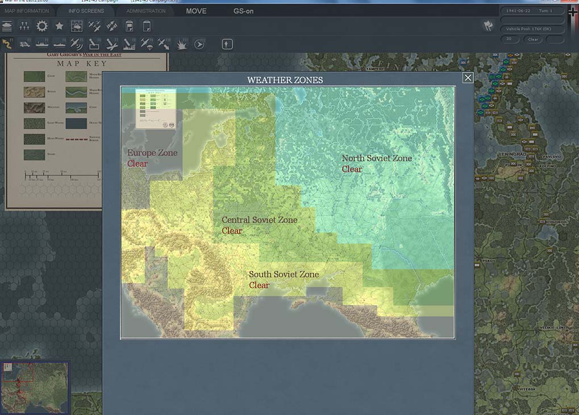Switch to the ADMINISTRATION tab
579x415 pixels.
click(146, 11)
